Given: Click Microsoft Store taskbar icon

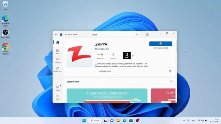Looking at the screenshot, I should (x=131, y=121).
